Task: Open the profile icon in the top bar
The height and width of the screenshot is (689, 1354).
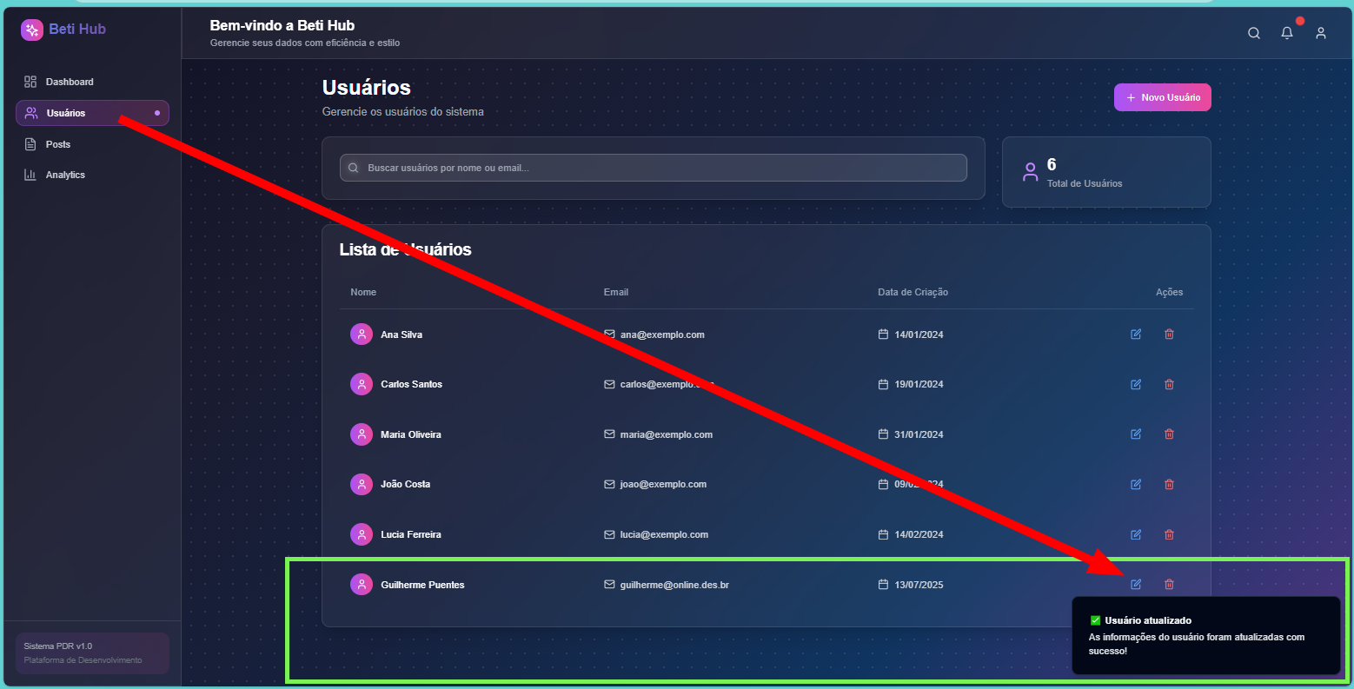Action: click(x=1321, y=33)
